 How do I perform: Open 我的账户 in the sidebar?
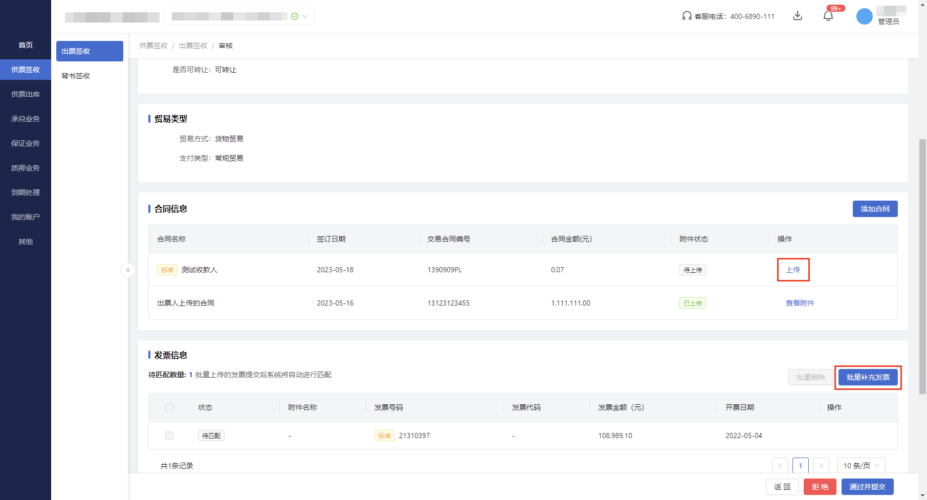click(x=26, y=217)
